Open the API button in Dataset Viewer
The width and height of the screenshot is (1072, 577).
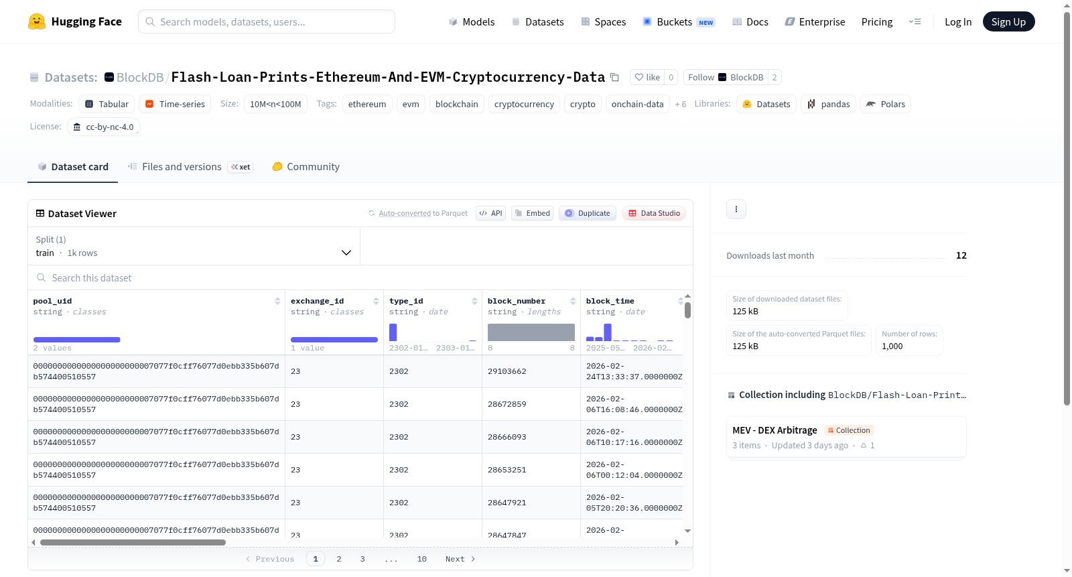(x=490, y=213)
